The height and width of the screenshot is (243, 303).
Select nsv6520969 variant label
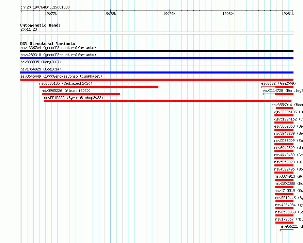289,212
